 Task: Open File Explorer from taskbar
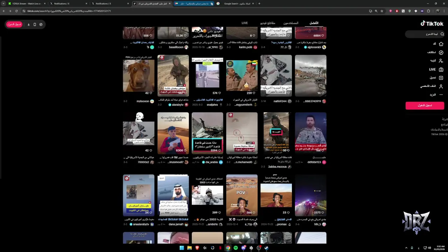189,248
